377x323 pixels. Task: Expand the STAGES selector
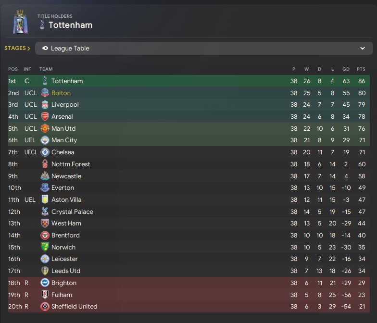(17, 49)
